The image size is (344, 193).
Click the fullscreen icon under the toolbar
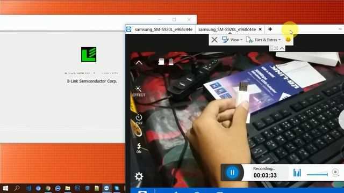[x=276, y=48]
